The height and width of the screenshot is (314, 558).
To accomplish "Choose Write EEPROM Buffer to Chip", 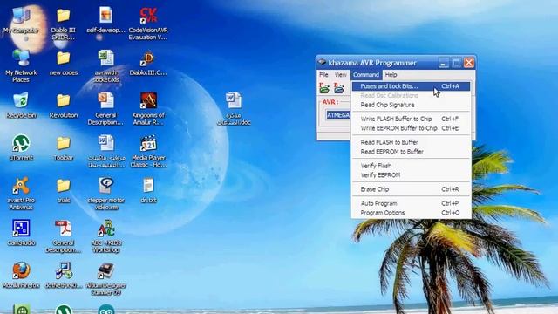I will point(411,128).
